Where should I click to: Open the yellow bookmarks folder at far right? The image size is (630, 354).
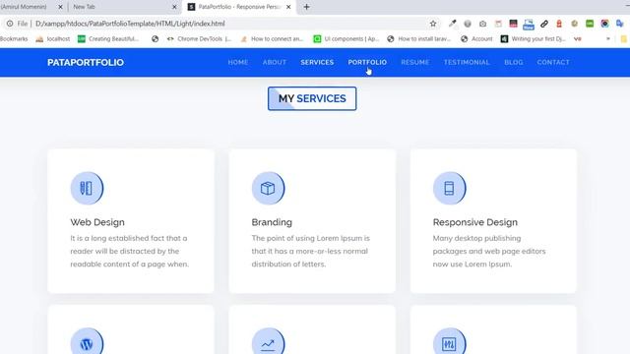624,39
